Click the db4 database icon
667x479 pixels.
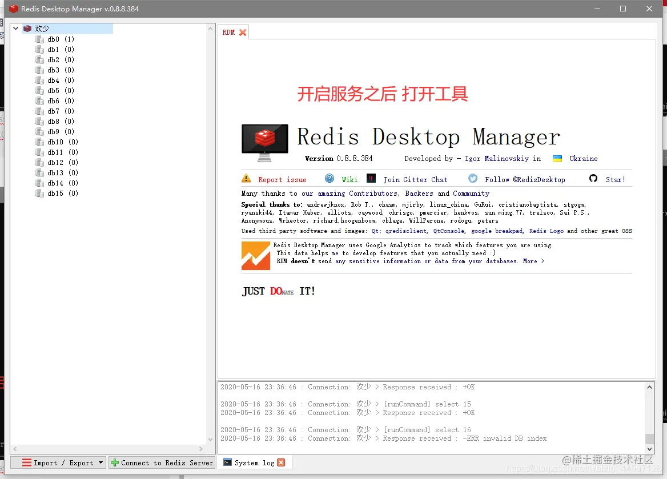39,80
